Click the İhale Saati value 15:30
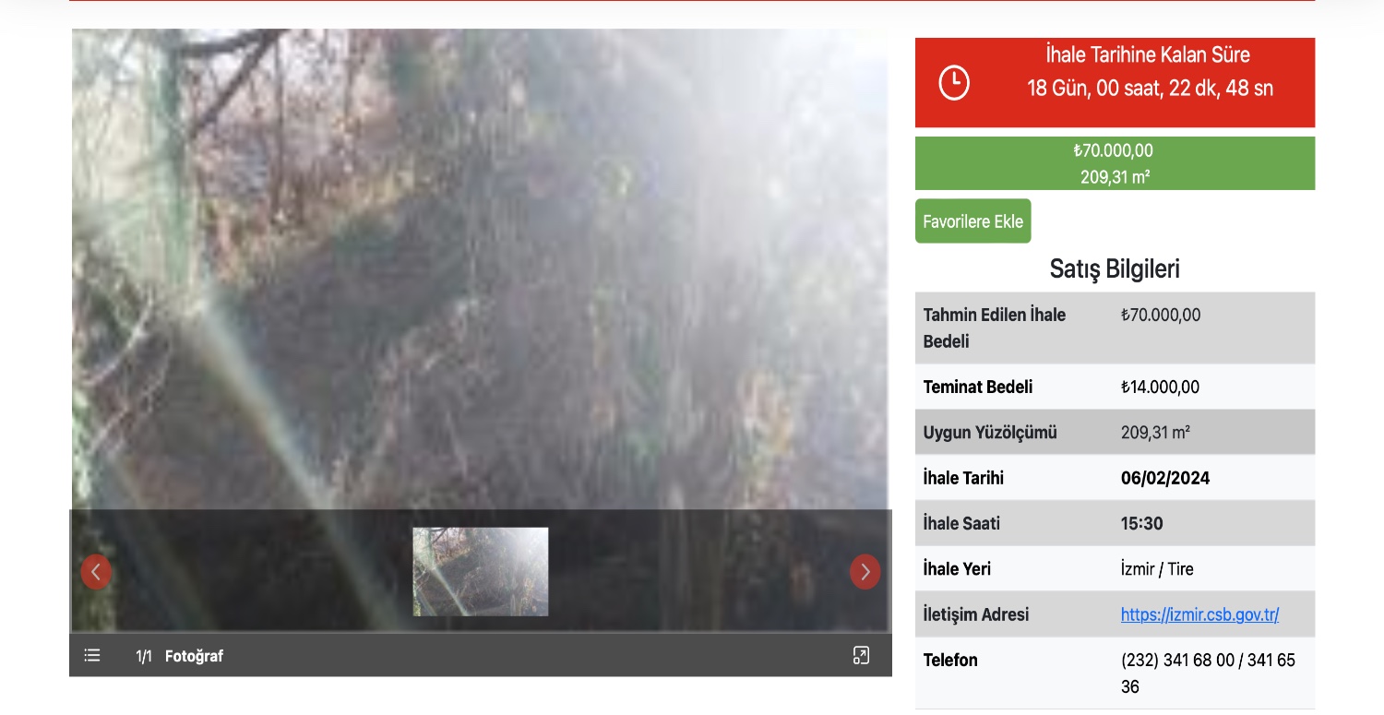Viewport: 1384px width, 715px height. [x=1142, y=524]
